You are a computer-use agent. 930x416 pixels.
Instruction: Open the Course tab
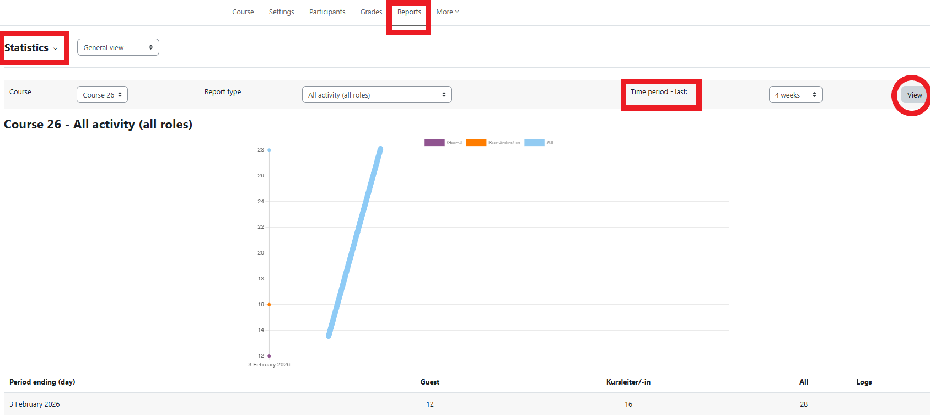tap(243, 12)
